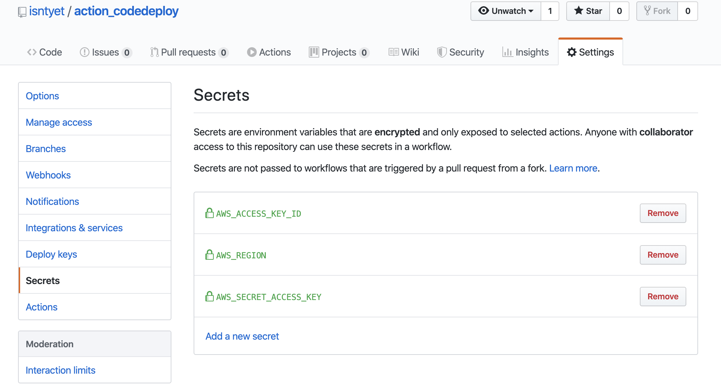Image resolution: width=721 pixels, height=391 pixels.
Task: Click the star icon in Star button
Action: (578, 11)
